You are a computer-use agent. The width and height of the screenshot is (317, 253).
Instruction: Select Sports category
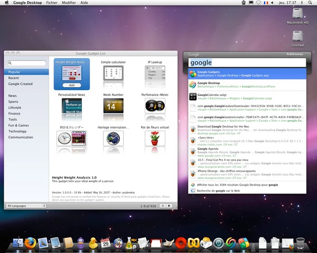pyautogui.click(x=26, y=102)
